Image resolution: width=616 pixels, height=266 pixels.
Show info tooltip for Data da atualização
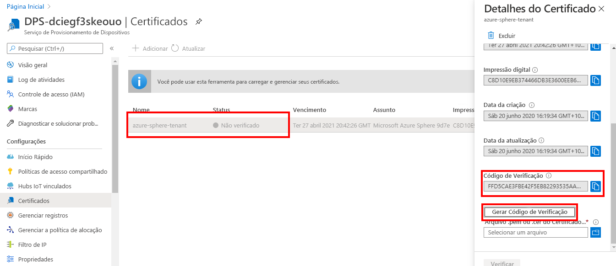point(541,140)
